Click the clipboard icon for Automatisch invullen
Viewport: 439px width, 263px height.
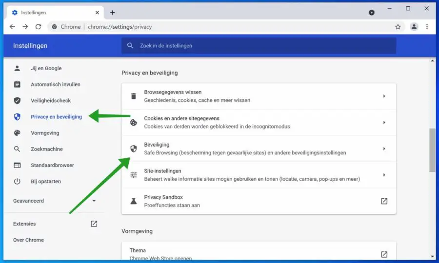pos(17,84)
